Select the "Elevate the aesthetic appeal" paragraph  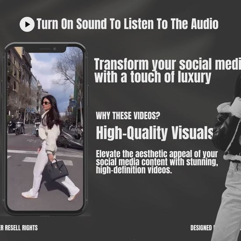(157, 162)
